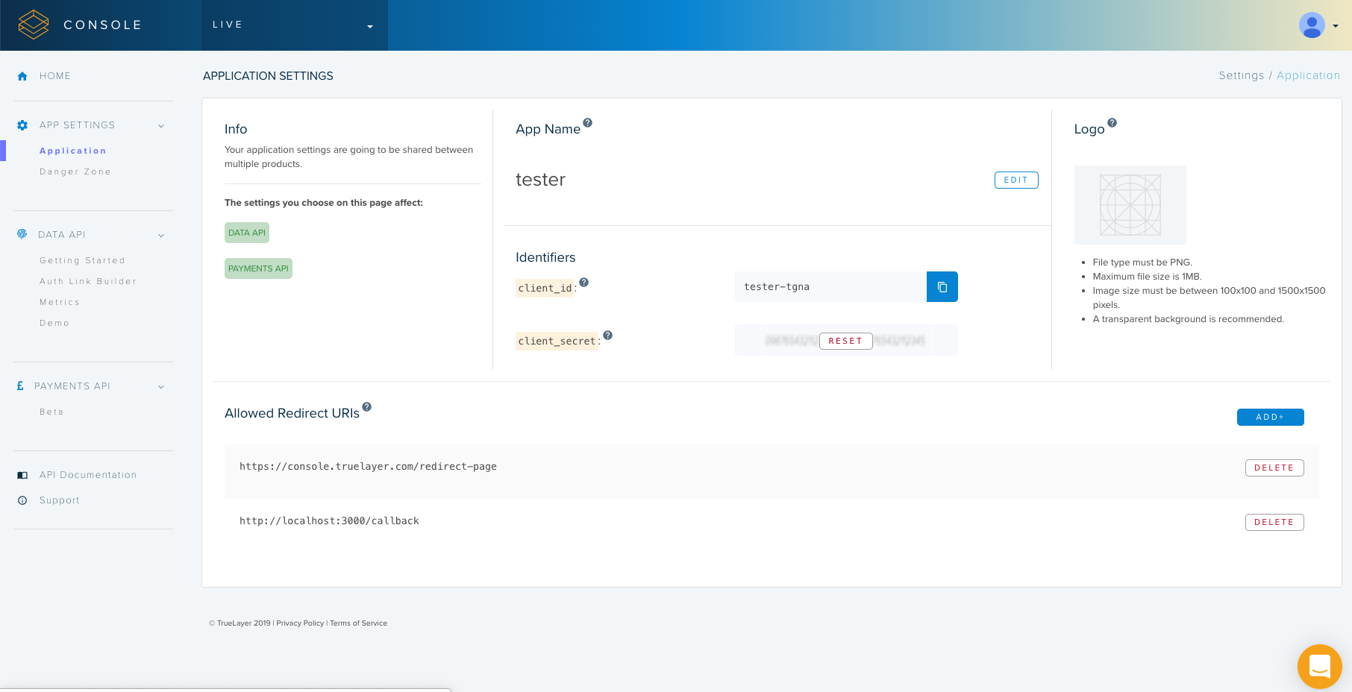Open Support link
Screen dimensions: 1352x692
(60, 500)
